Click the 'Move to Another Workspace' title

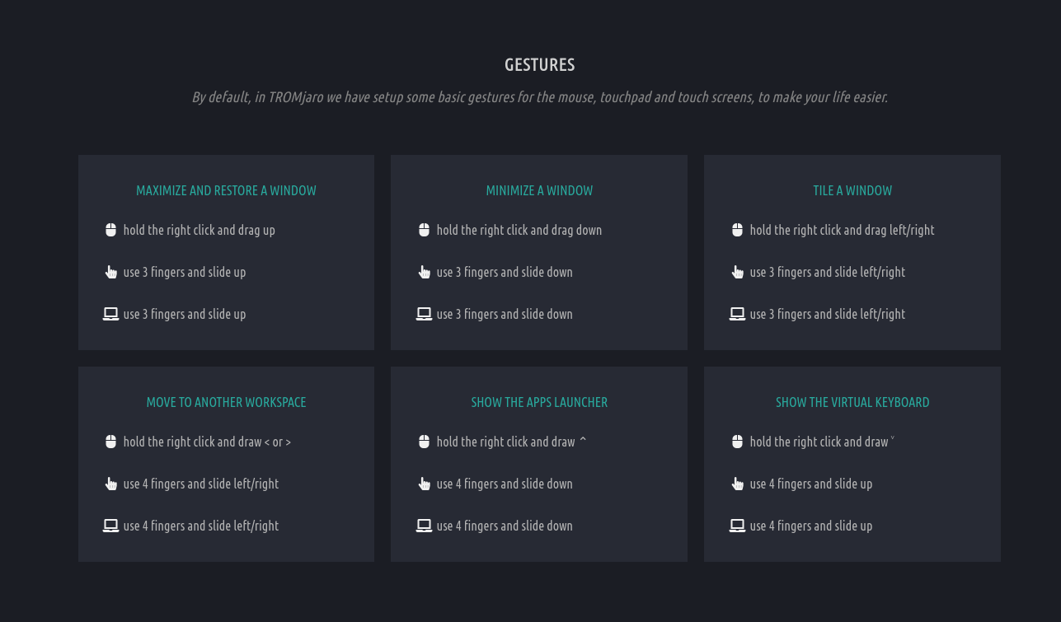point(226,402)
